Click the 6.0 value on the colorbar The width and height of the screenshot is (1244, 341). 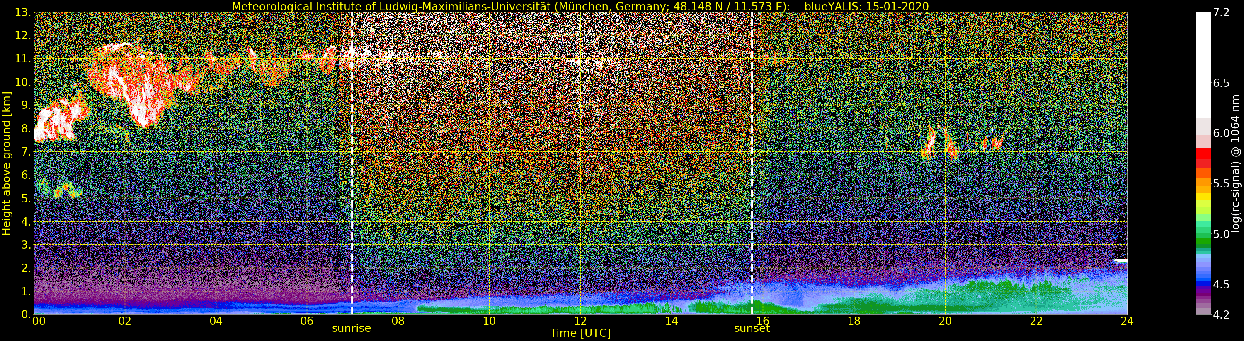pyautogui.click(x=1221, y=133)
